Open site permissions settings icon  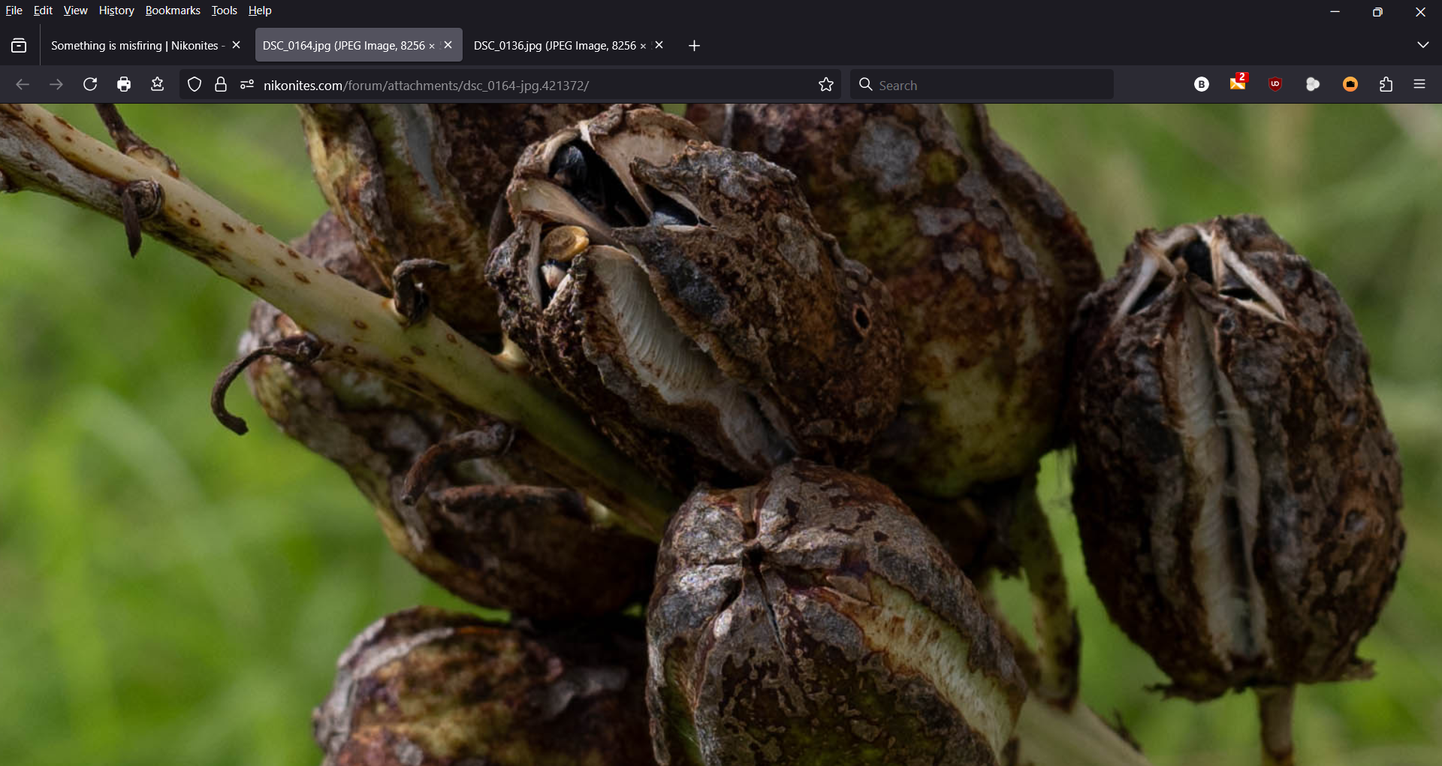247,85
